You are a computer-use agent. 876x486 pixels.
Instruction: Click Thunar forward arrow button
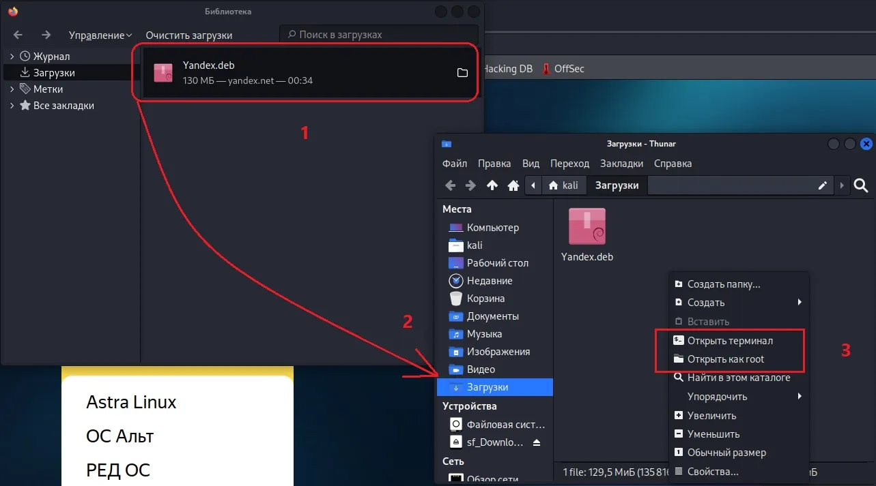coord(470,185)
